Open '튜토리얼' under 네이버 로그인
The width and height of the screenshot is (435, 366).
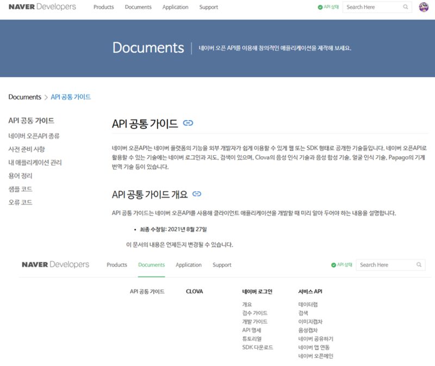[x=252, y=339]
